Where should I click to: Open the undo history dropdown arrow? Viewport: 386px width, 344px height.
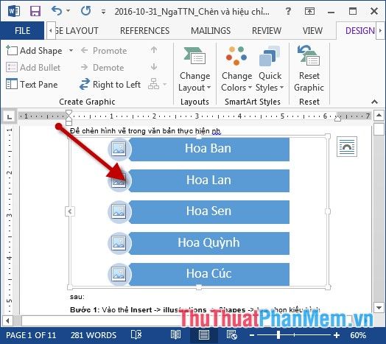pos(69,11)
